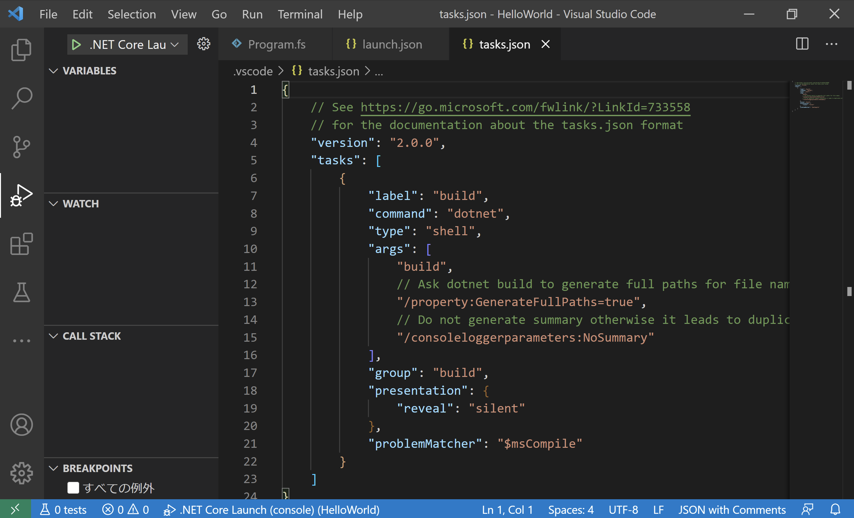Open launch.json with the gear icon
The width and height of the screenshot is (854, 518).
pos(204,44)
